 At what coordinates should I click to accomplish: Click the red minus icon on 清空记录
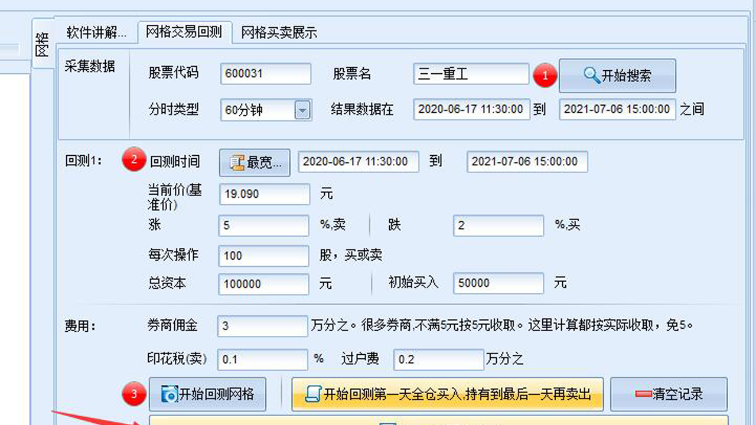click(643, 394)
